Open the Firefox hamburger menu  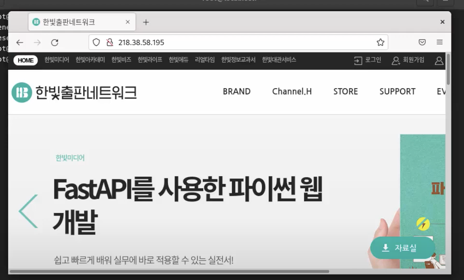[x=440, y=42]
